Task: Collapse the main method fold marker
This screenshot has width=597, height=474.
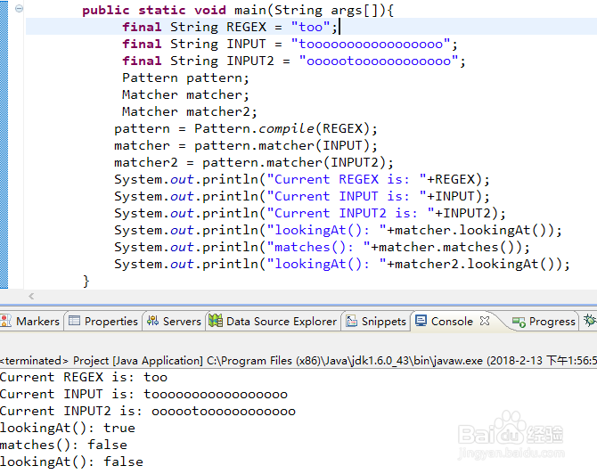Action: tap(19, 9)
